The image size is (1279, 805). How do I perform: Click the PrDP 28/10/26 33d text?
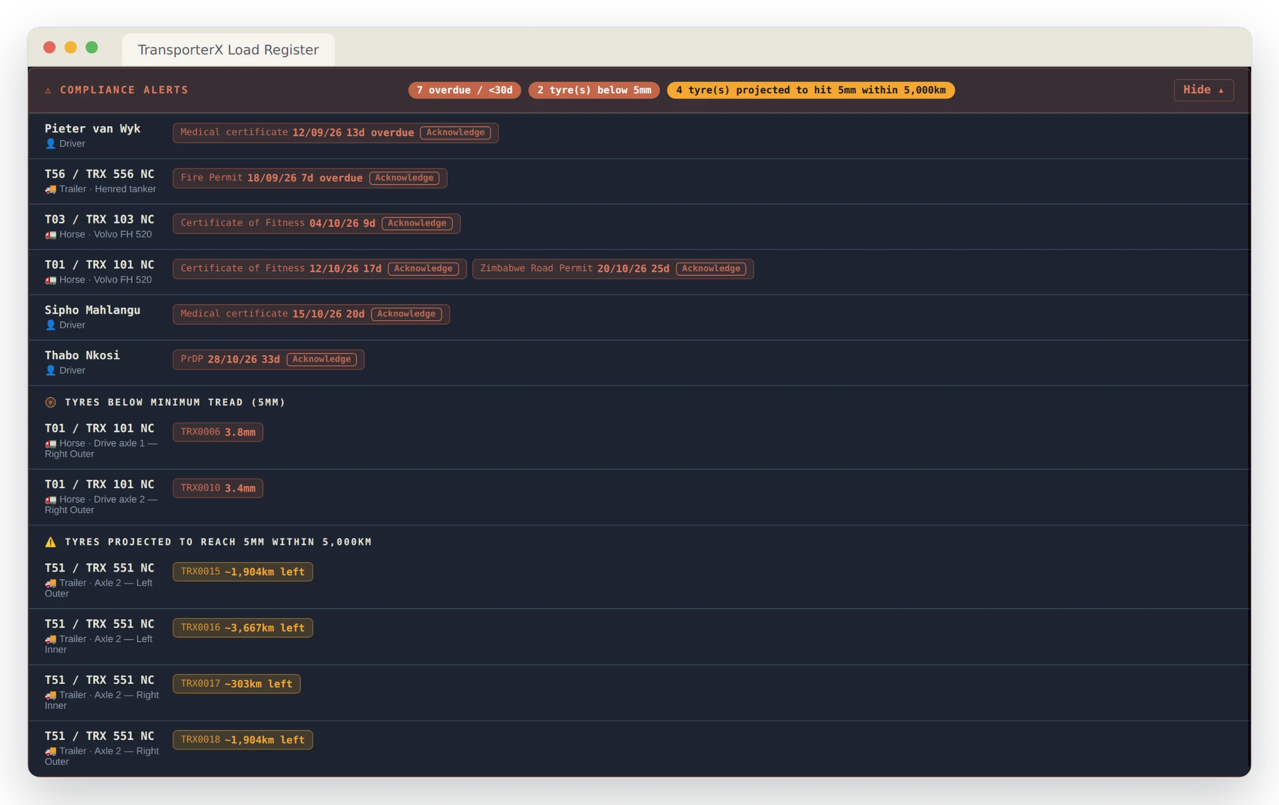(x=230, y=359)
